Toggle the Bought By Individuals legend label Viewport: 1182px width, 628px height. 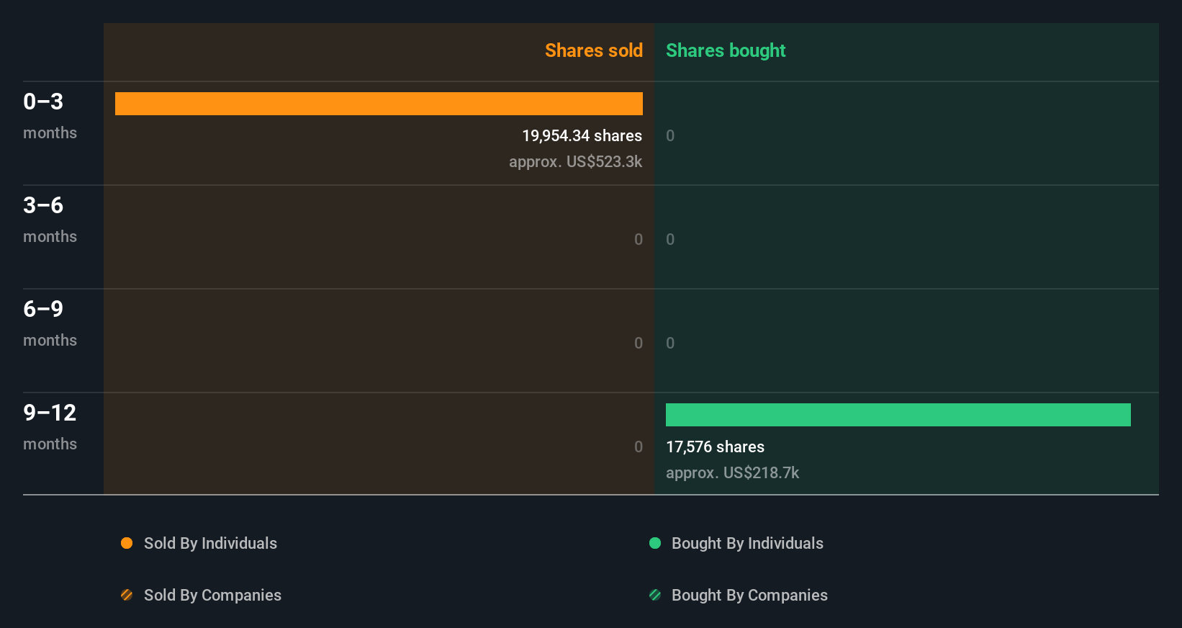(747, 543)
